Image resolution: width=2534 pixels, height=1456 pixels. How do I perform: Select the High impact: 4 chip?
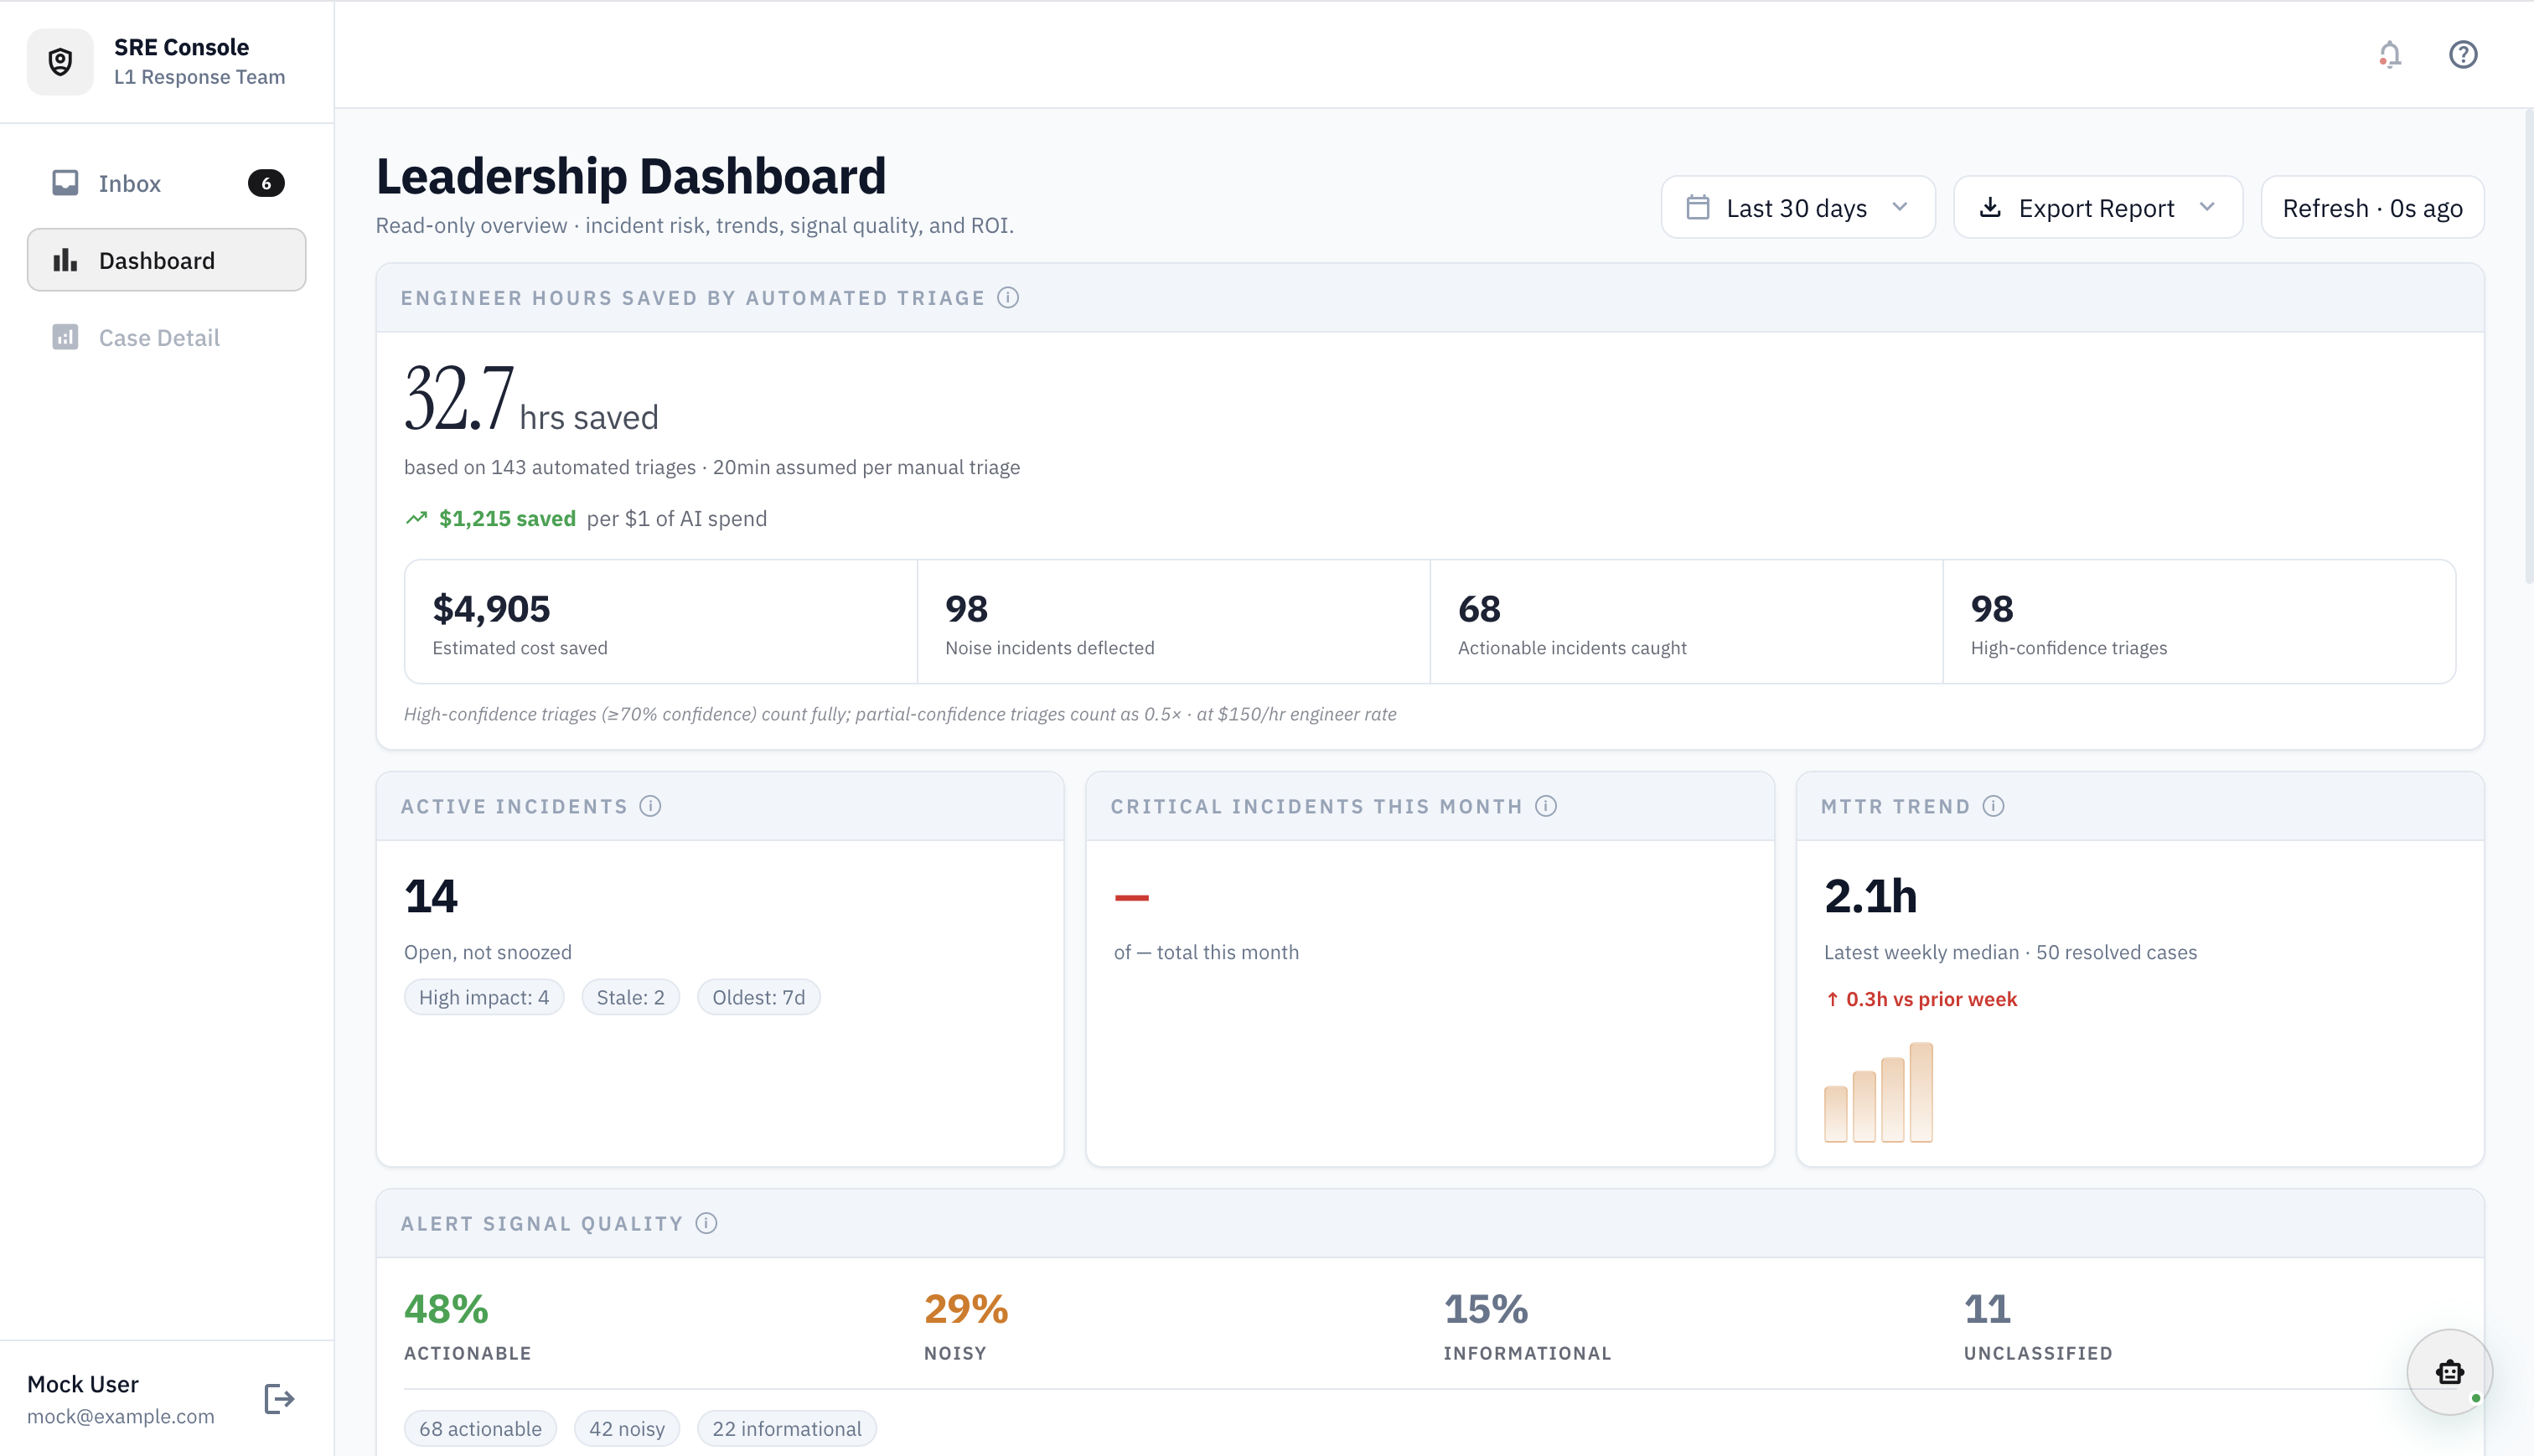pyautogui.click(x=483, y=996)
